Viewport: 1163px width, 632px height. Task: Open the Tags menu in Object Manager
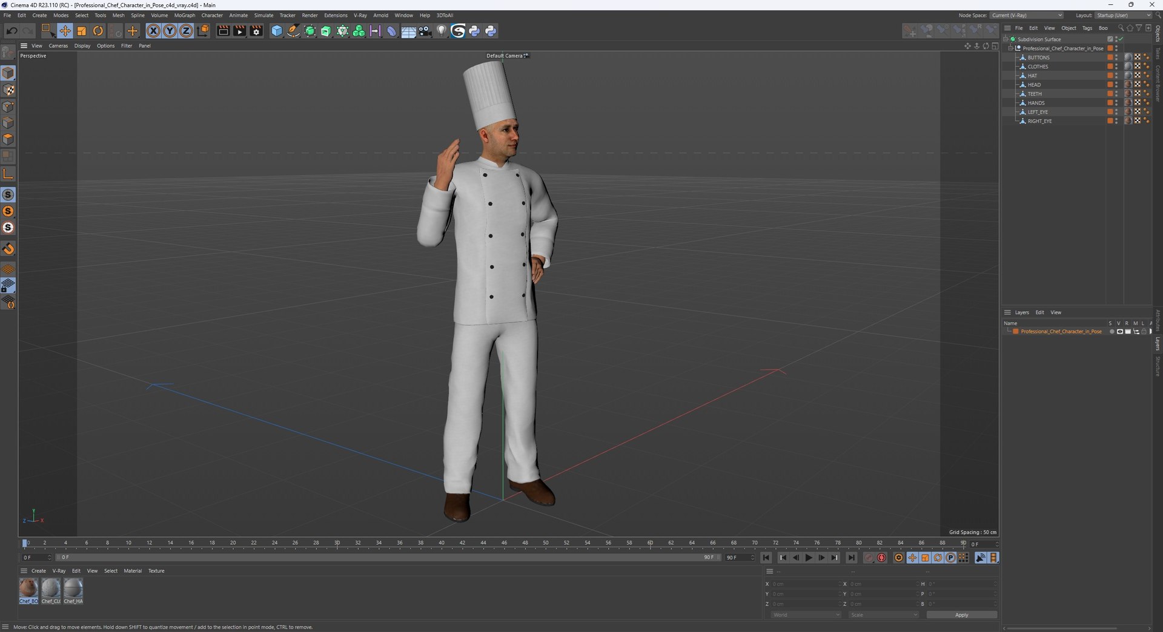[1087, 28]
